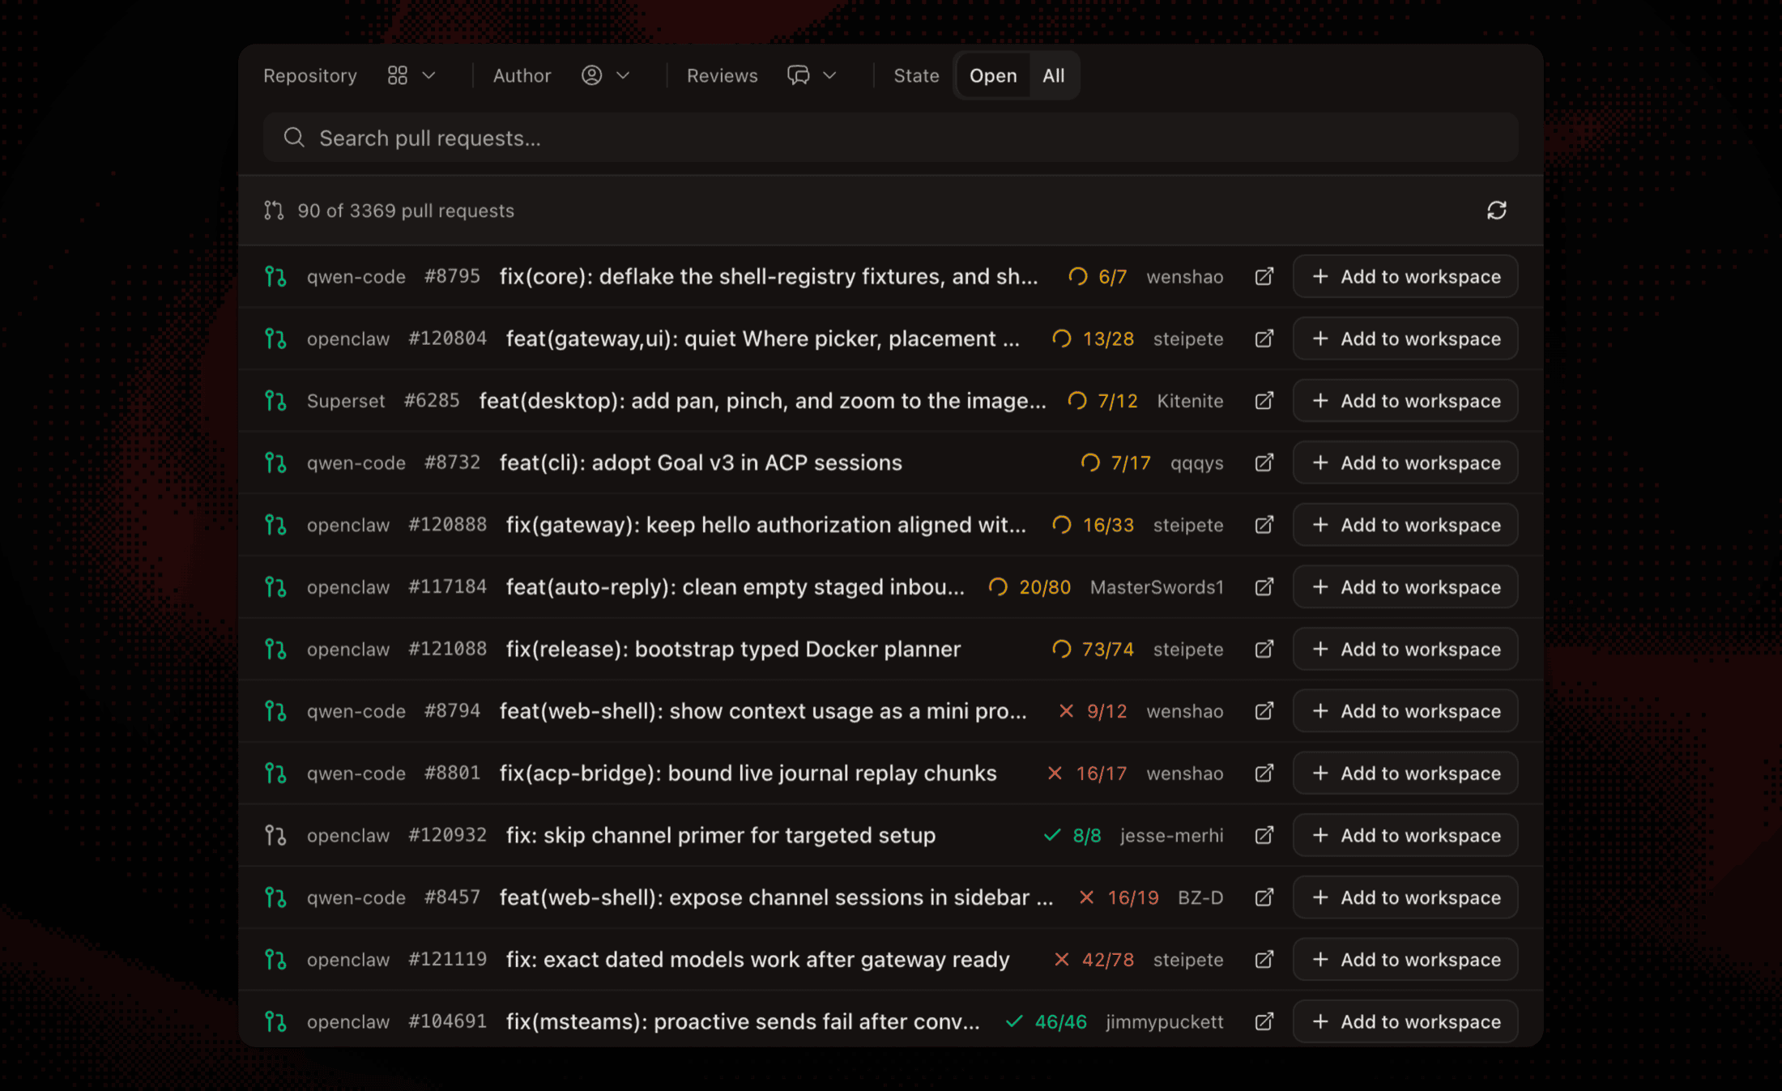
Task: Add PR #121088 to workspace
Action: pyautogui.click(x=1405, y=649)
